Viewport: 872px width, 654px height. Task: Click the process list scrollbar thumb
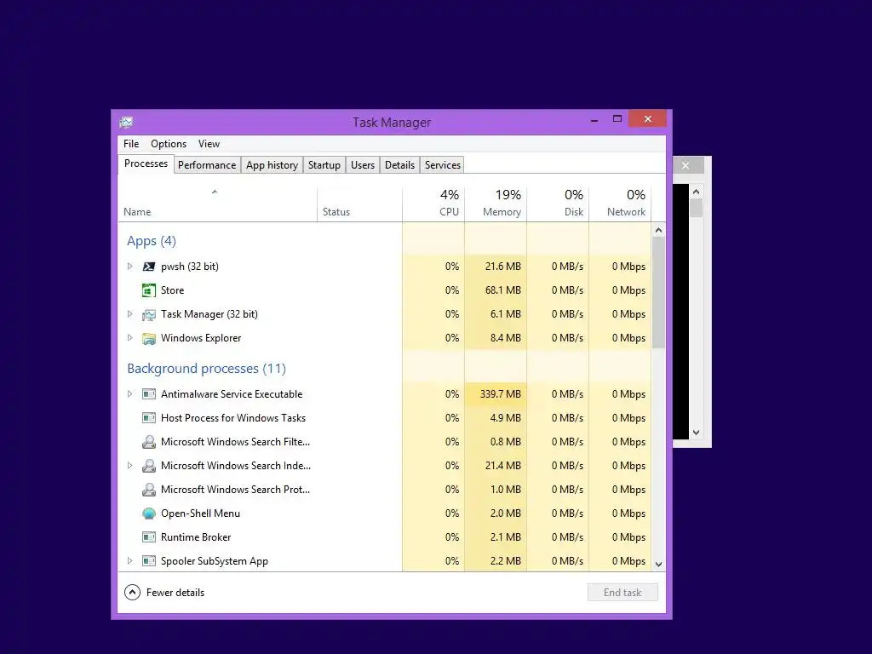point(658,293)
